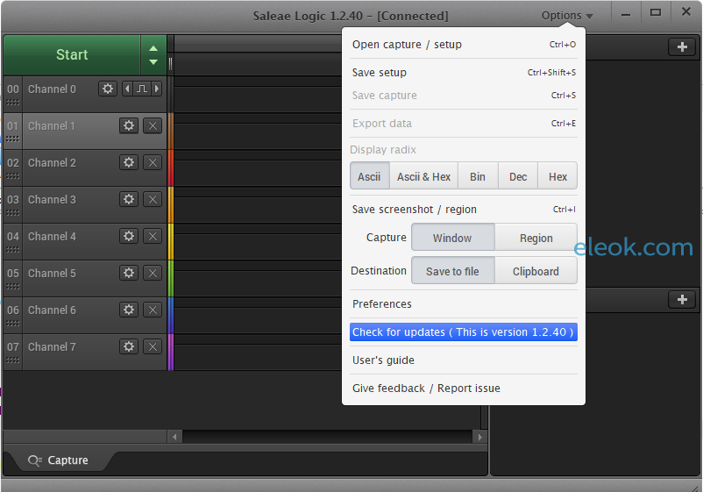Open Channel 2 settings gear
Image resolution: width=703 pixels, height=492 pixels.
click(129, 162)
